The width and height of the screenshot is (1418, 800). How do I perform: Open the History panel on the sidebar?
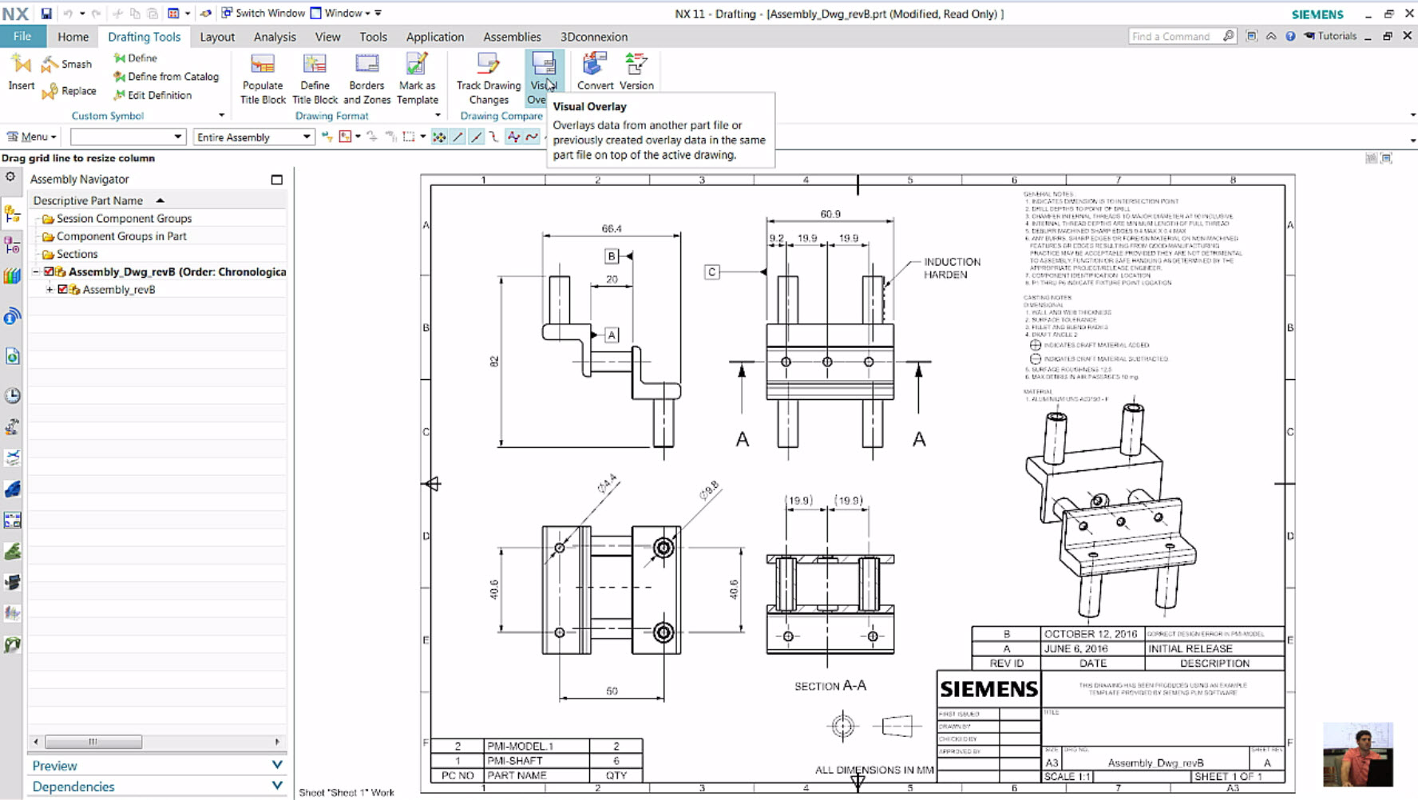(x=12, y=395)
